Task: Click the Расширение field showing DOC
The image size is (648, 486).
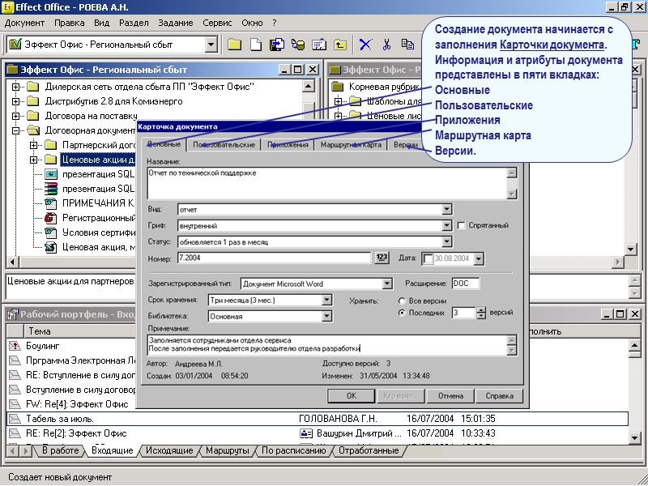Action: [465, 283]
